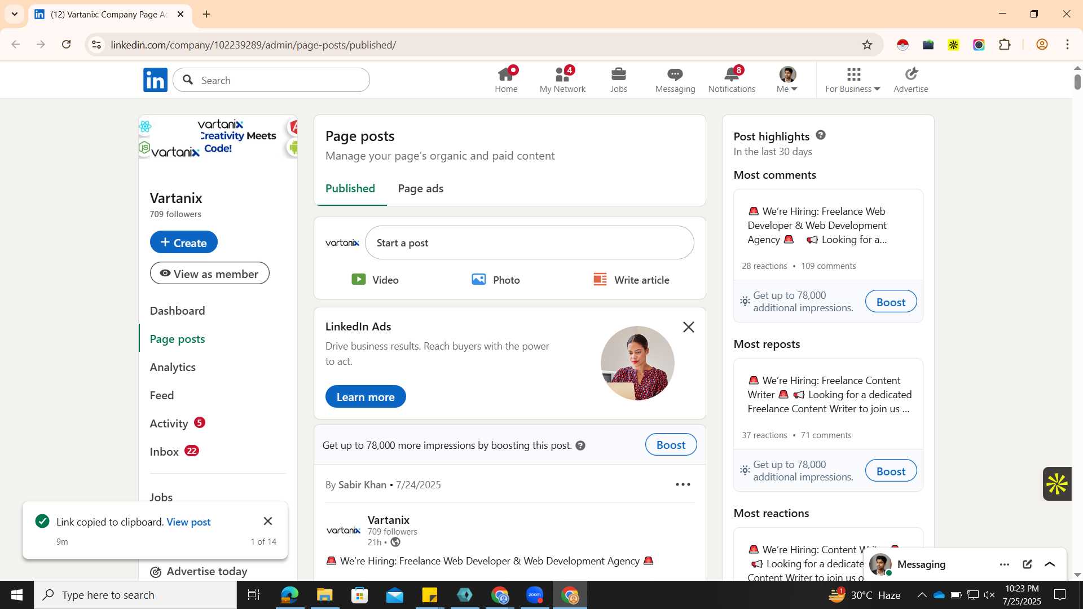Open Messaging panel options dots
This screenshot has width=1083, height=609.
pyautogui.click(x=1005, y=564)
